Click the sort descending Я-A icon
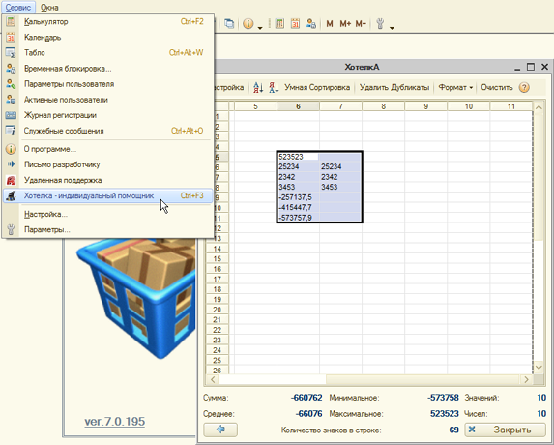 [x=274, y=88]
